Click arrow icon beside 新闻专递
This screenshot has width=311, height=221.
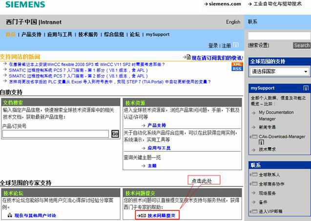point(253,127)
